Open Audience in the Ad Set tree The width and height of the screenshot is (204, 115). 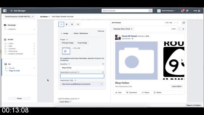(x=12, y=49)
